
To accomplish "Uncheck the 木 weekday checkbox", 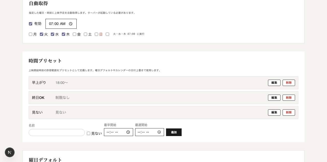I will 63,34.
